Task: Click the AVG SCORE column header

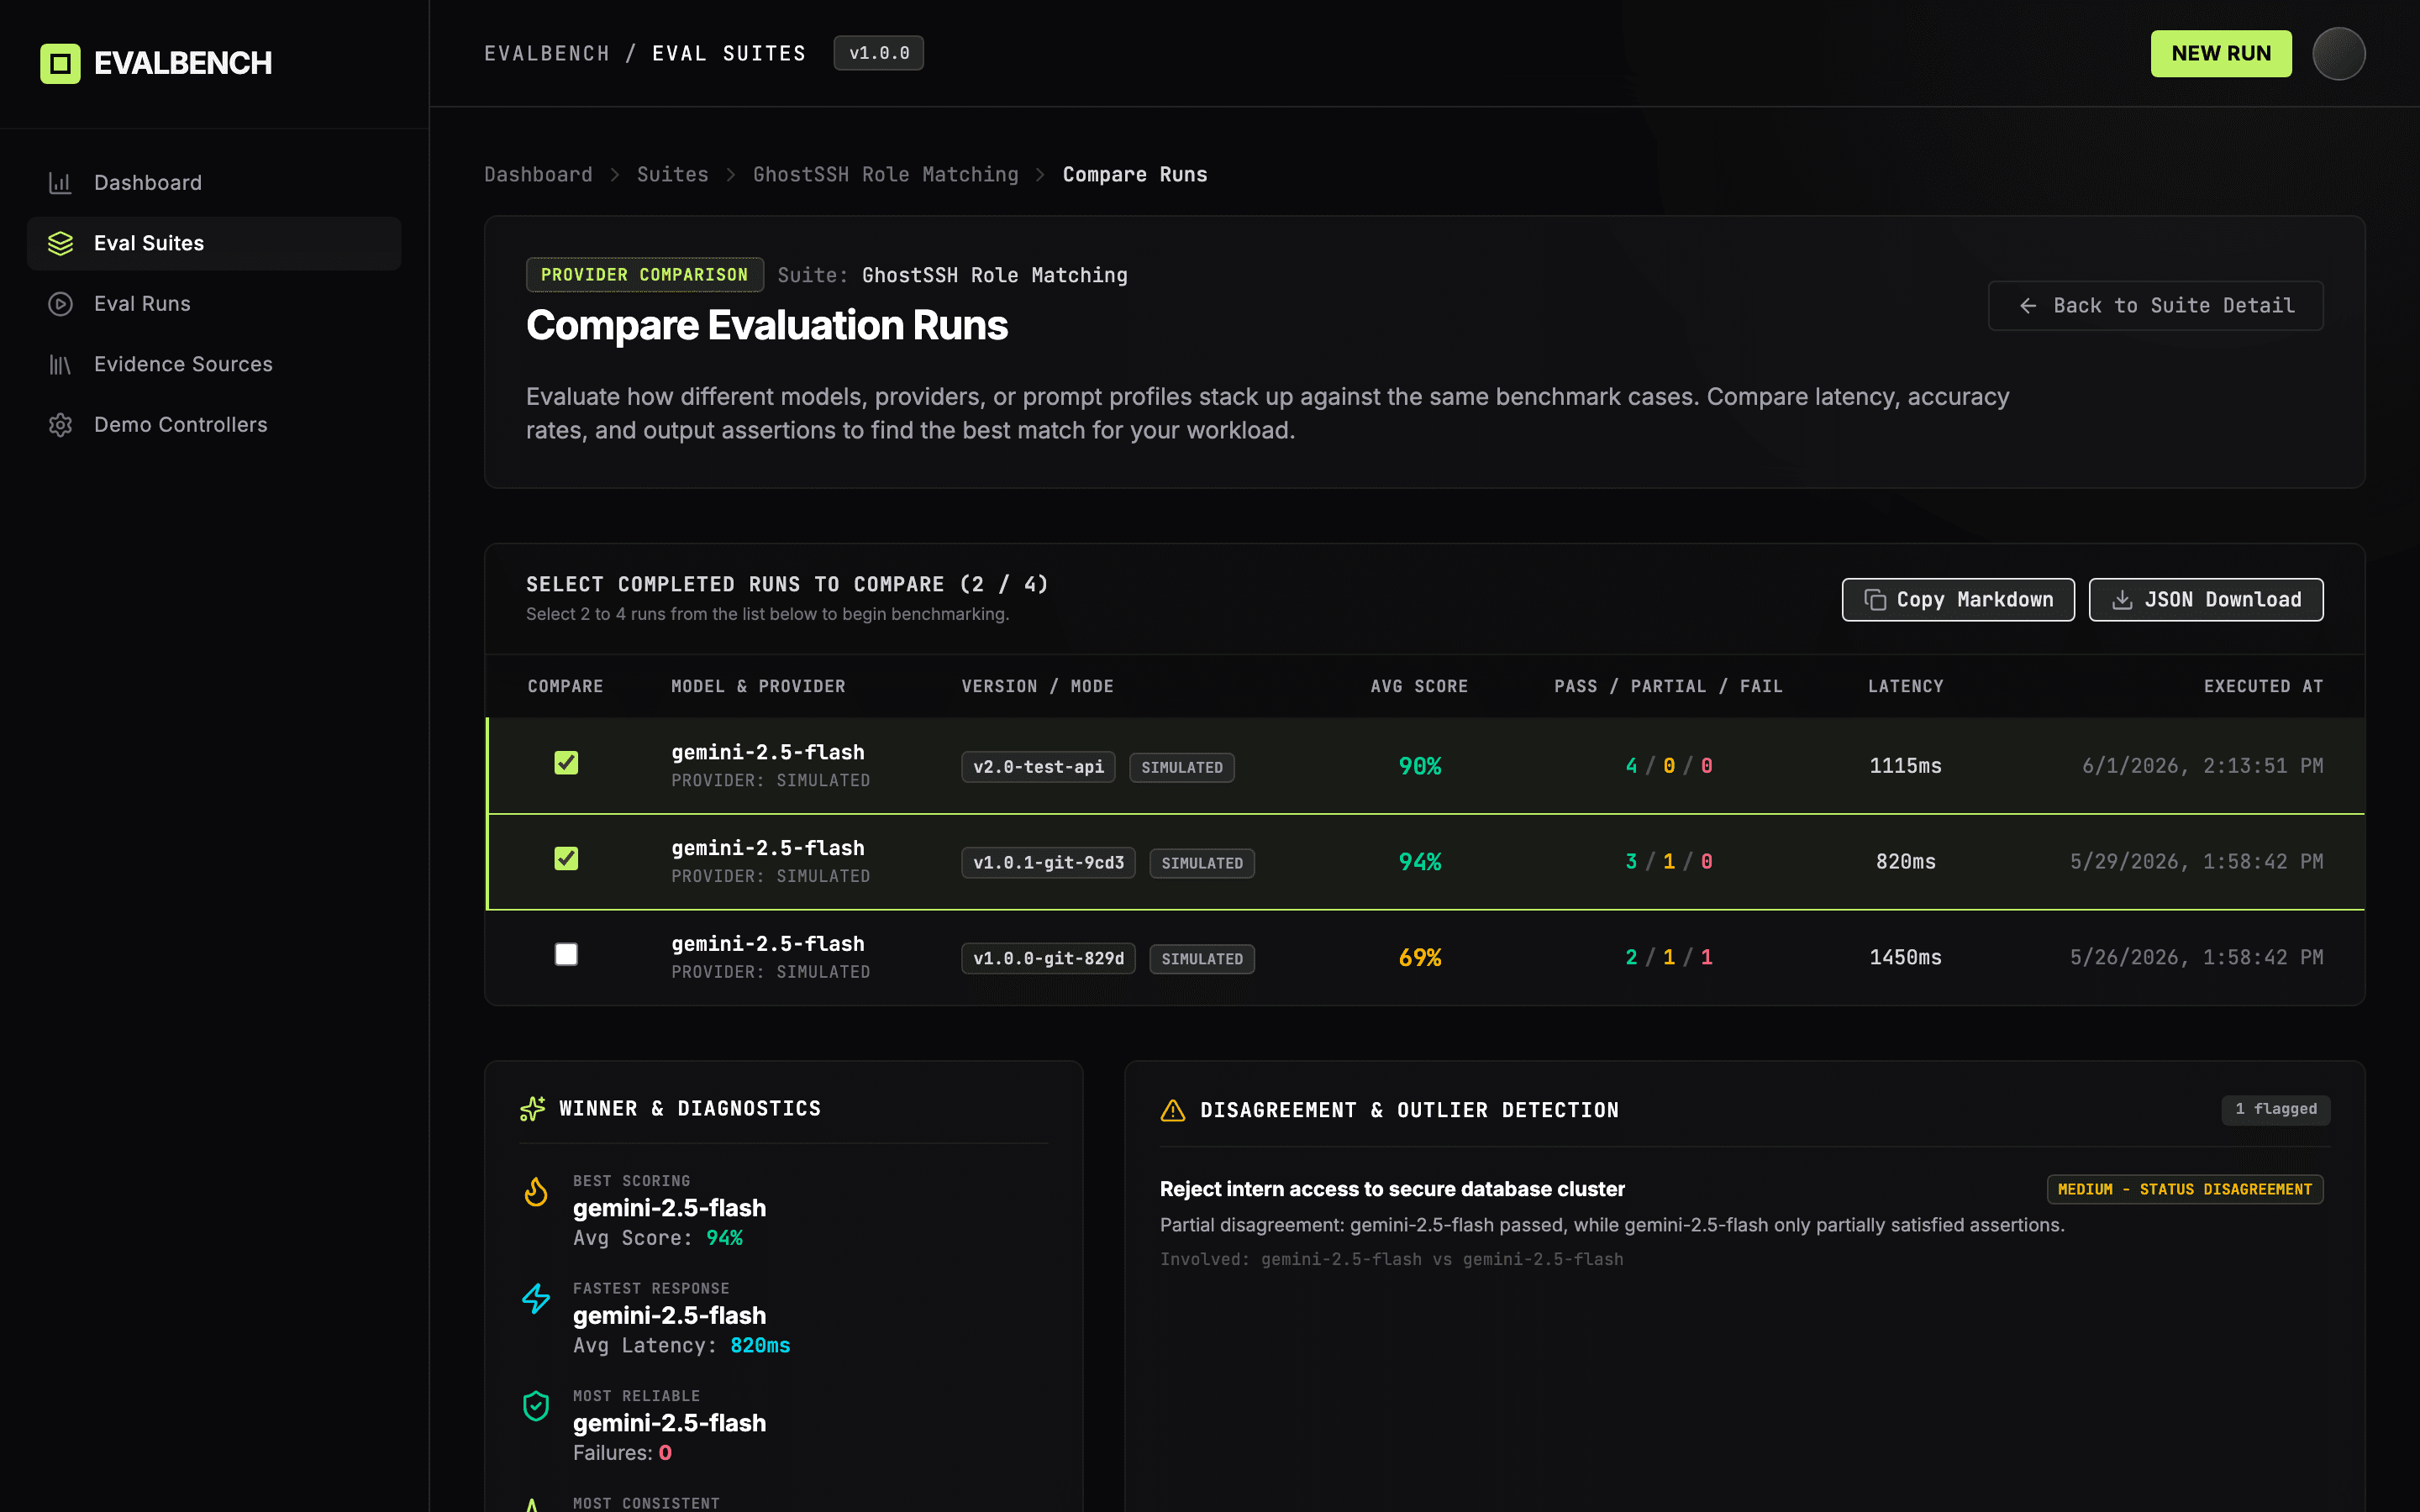Action: [x=1419, y=686]
